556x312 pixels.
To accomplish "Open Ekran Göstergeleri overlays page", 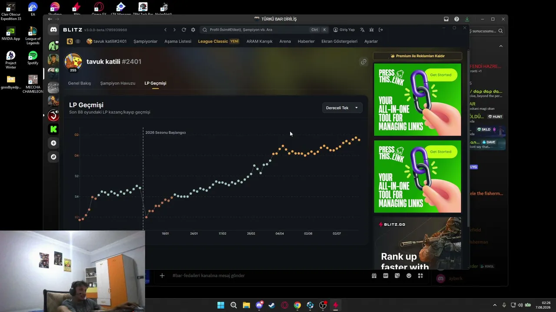I will pos(339,41).
